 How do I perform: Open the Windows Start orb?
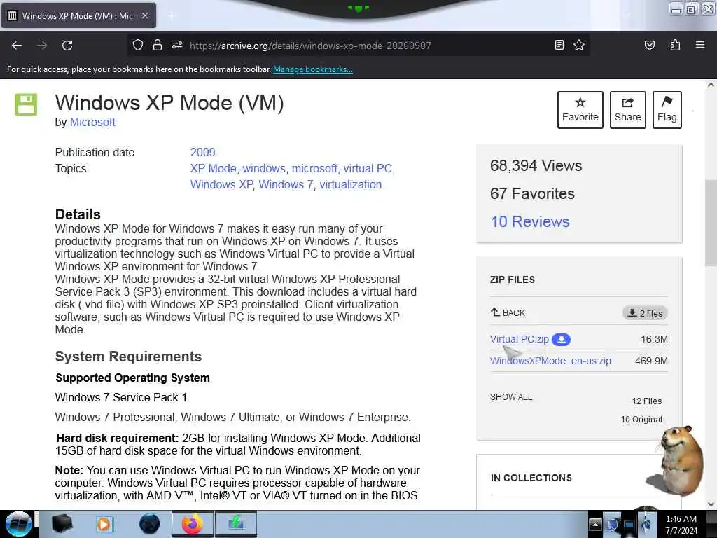(x=18, y=524)
